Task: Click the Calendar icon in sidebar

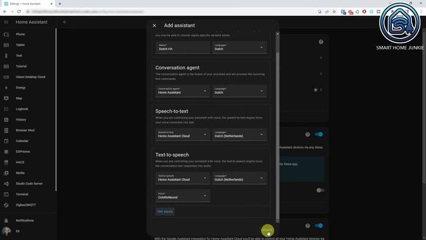Action: pyautogui.click(x=6, y=141)
